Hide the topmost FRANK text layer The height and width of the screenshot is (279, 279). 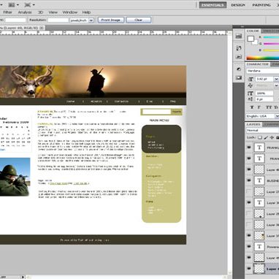tap(249, 148)
